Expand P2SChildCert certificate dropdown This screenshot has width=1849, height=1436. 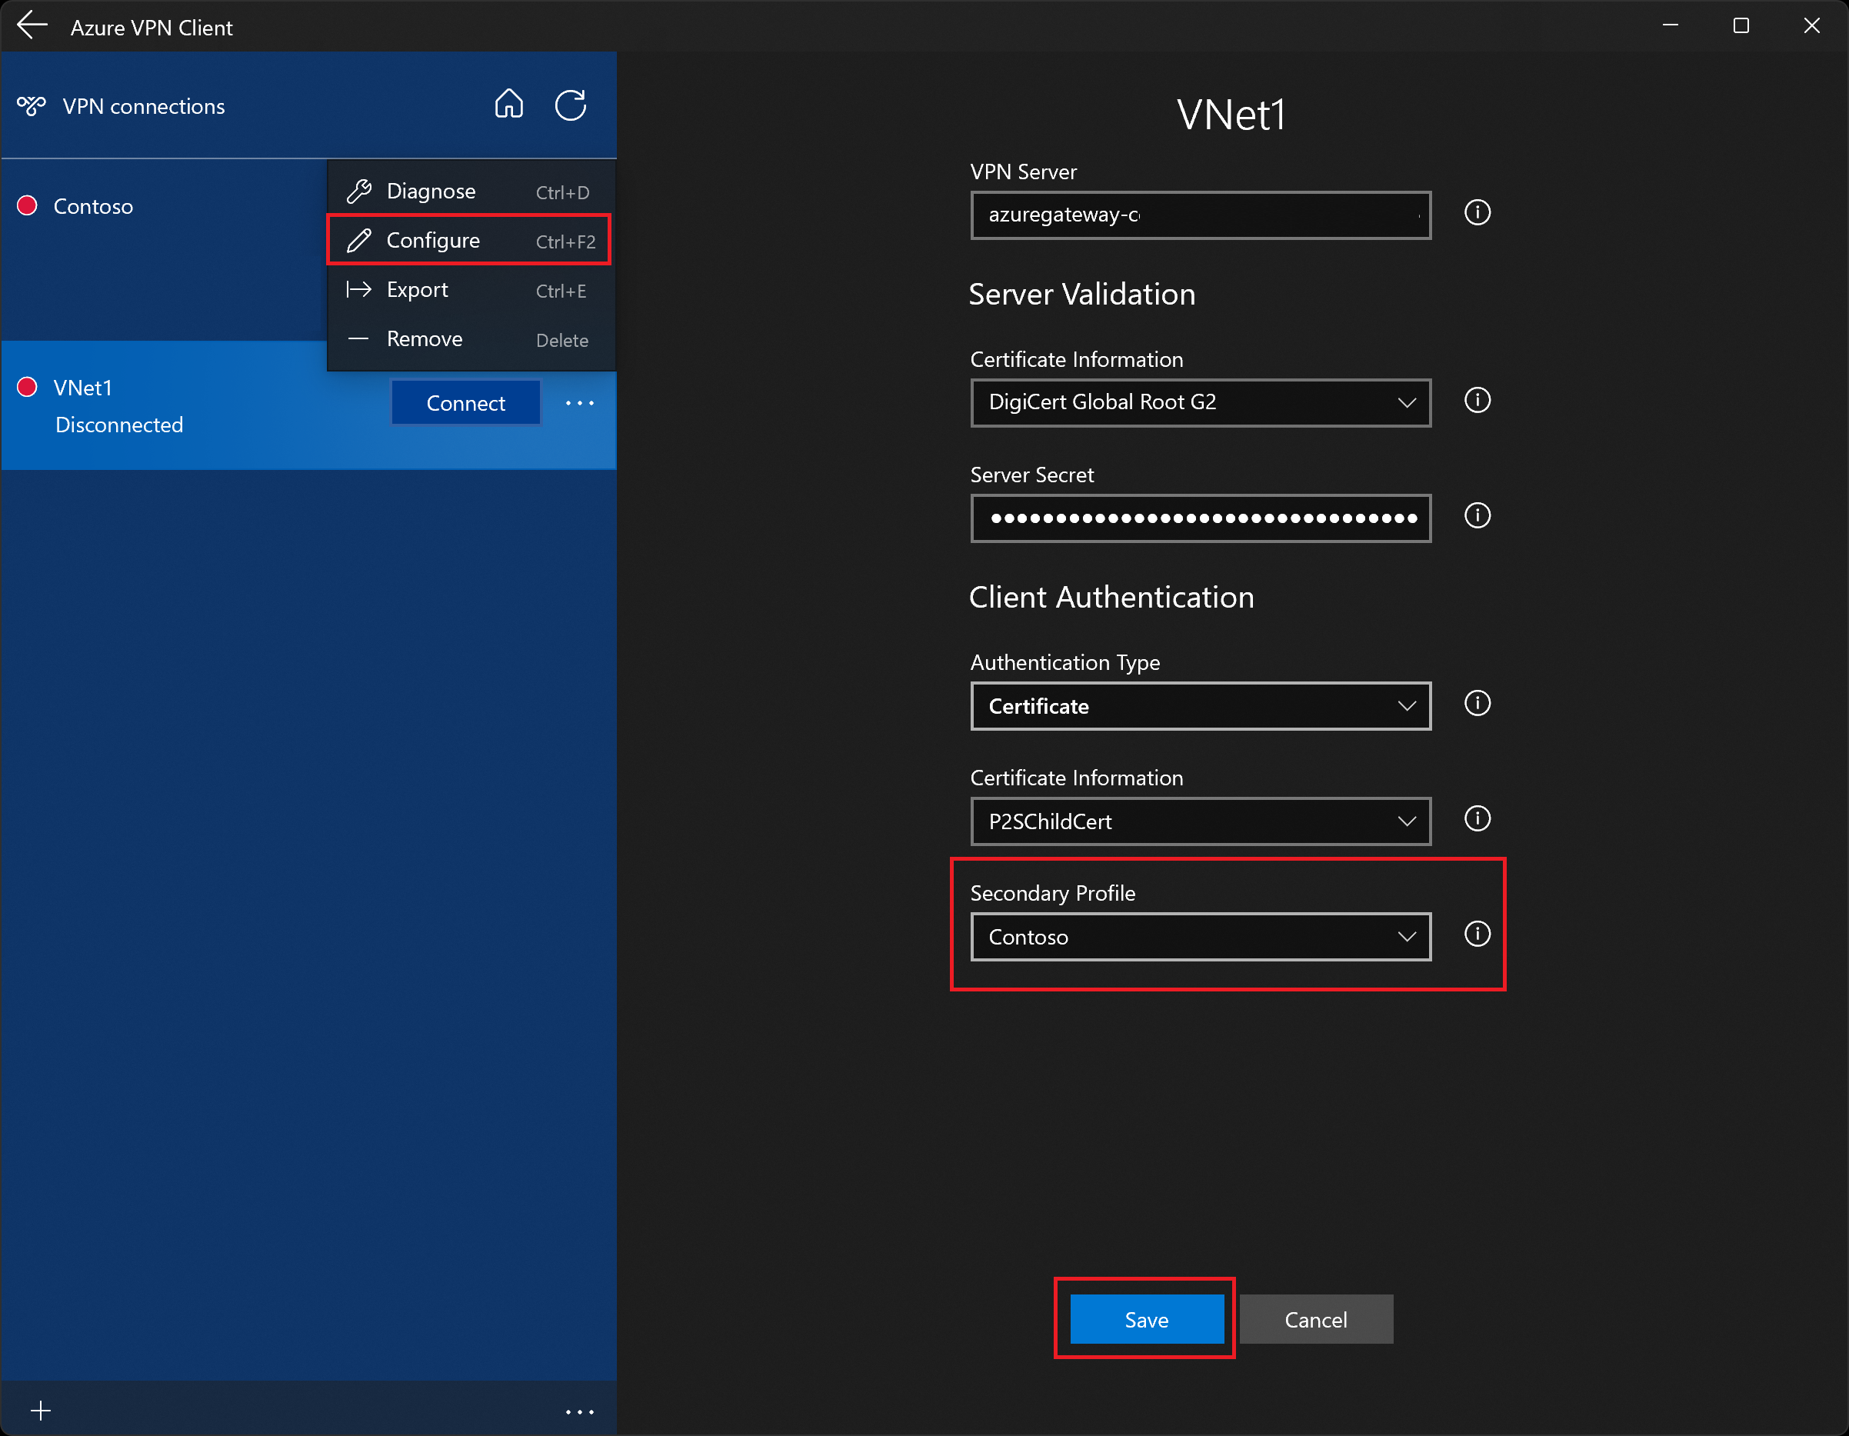[1201, 821]
